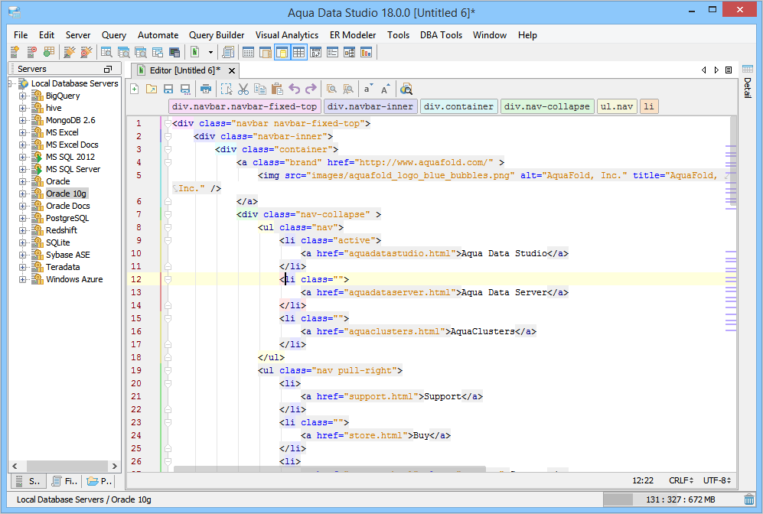Open the Query Analyzer window icon
763x514 pixels.
(106, 52)
